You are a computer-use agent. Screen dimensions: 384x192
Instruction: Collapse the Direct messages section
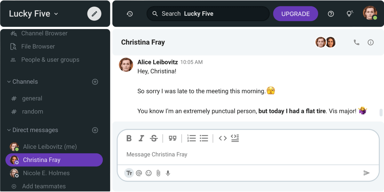click(9, 130)
